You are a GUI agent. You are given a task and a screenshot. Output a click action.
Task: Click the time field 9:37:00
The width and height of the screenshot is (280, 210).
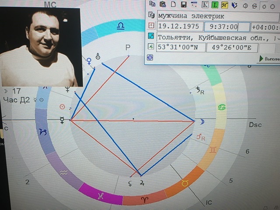click(227, 27)
